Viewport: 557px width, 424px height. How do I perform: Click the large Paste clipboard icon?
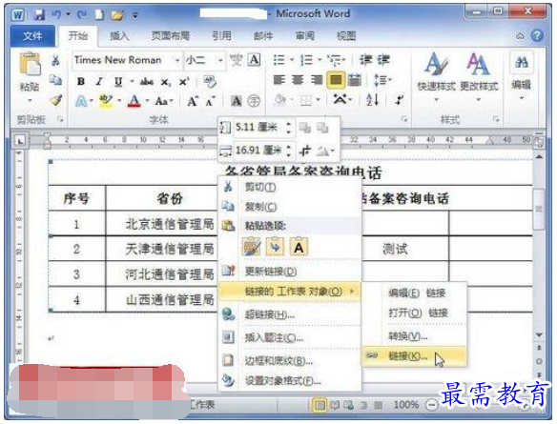(31, 64)
